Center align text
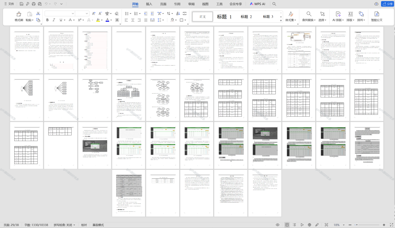 (x=133, y=20)
